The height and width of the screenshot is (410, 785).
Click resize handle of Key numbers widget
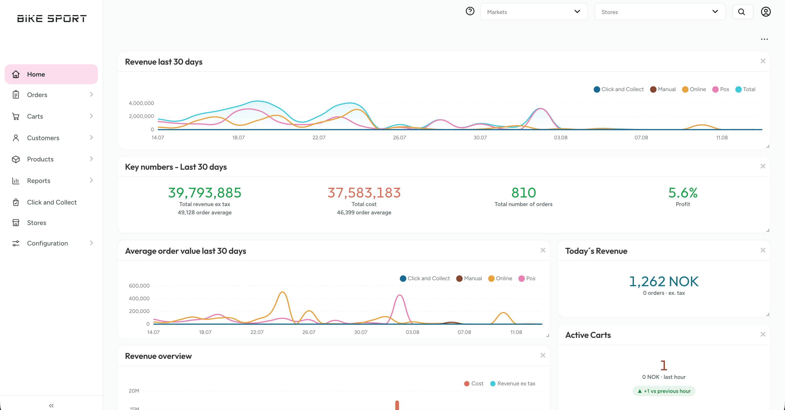(768, 230)
